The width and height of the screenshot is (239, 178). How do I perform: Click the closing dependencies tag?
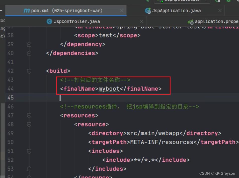click(72, 53)
